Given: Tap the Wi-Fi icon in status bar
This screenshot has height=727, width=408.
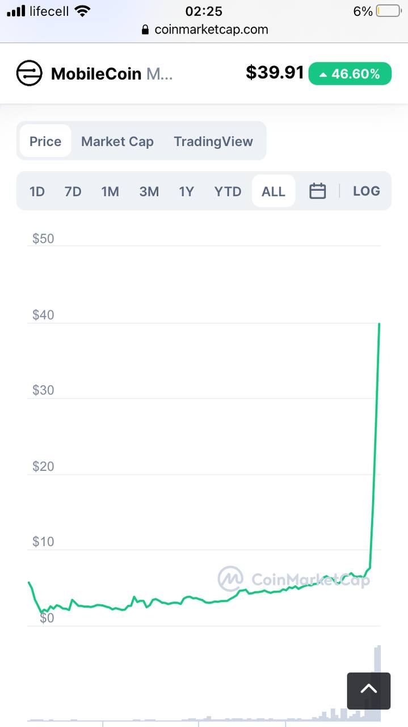Looking at the screenshot, I should click(83, 11).
